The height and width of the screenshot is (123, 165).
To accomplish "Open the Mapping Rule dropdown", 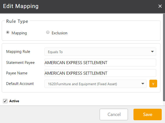I will coord(100,52).
